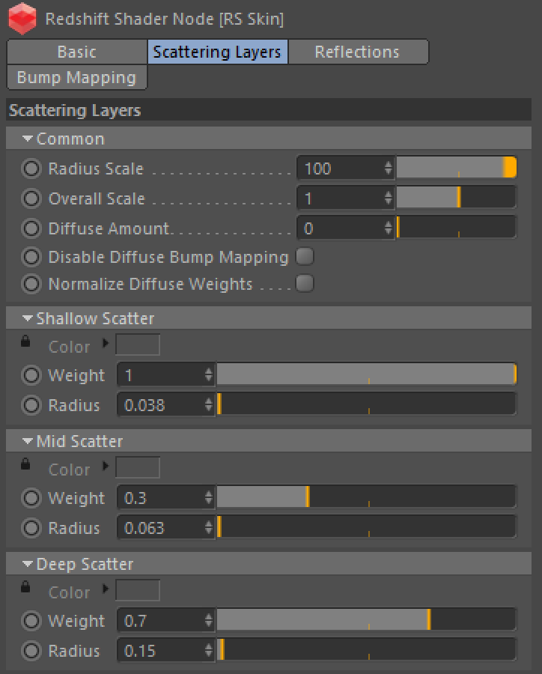Click the Mid Scatter color swatch
The width and height of the screenshot is (542, 674).
138,467
